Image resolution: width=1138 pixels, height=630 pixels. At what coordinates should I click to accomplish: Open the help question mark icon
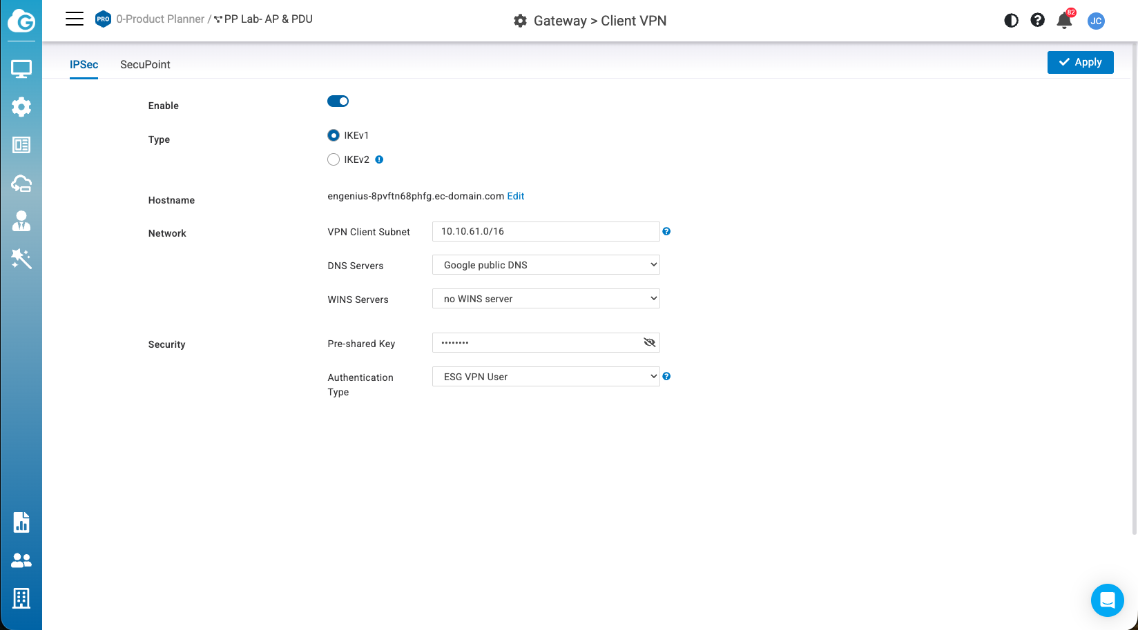coord(1037,21)
